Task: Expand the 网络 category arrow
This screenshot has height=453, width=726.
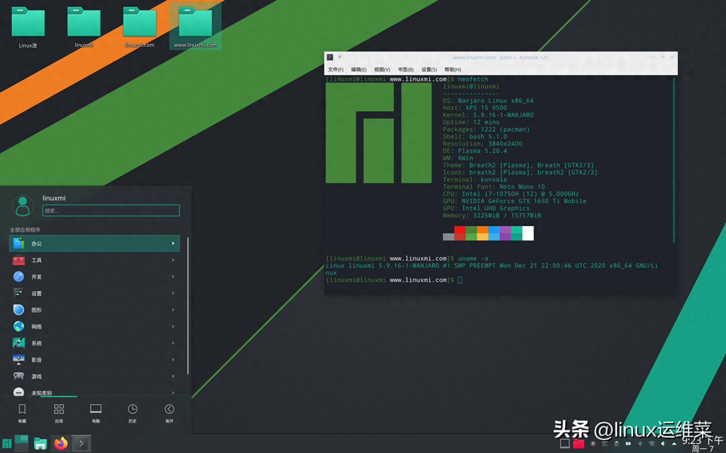Action: coord(173,327)
